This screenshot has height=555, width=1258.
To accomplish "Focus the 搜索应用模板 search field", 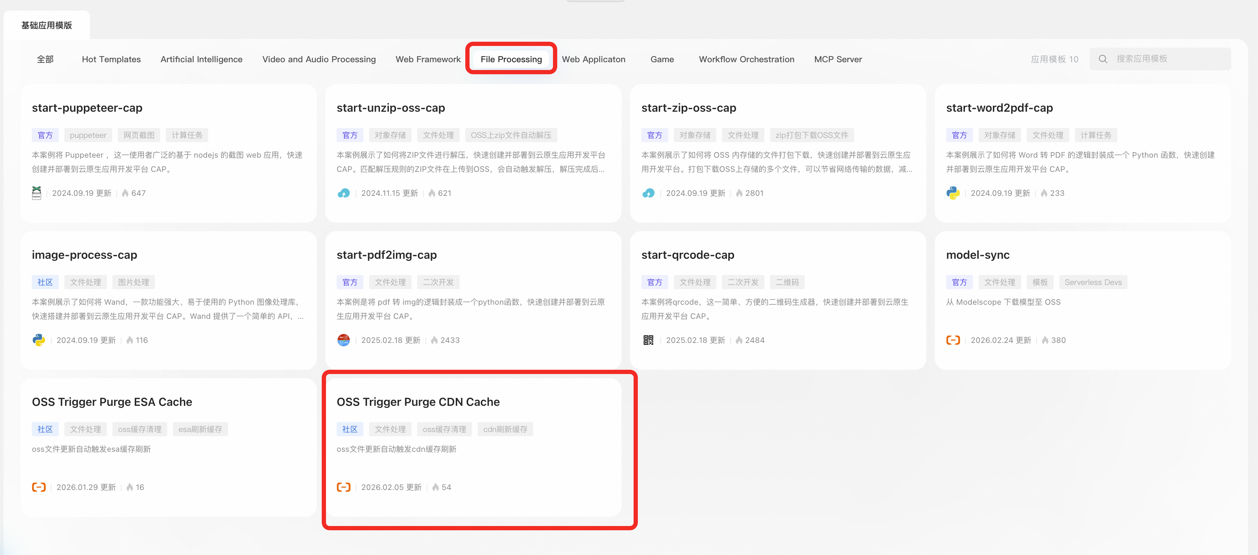I will point(1160,59).
